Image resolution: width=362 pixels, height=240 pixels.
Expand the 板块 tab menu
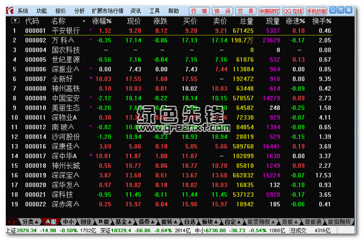210,222
